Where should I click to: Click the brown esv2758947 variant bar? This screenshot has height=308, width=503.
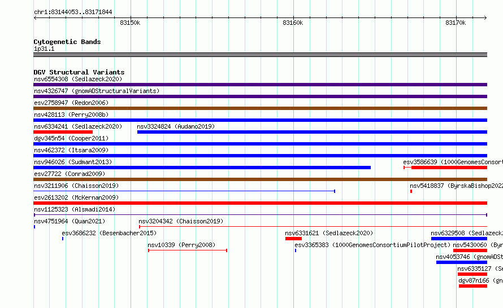(x=260, y=108)
